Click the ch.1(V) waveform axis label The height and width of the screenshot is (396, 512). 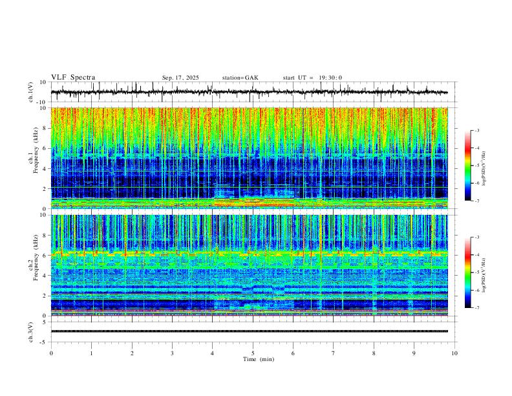click(x=31, y=92)
